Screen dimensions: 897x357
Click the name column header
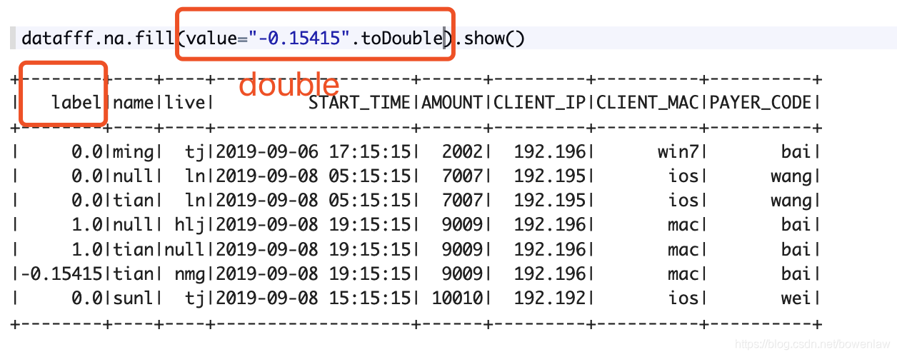[133, 103]
